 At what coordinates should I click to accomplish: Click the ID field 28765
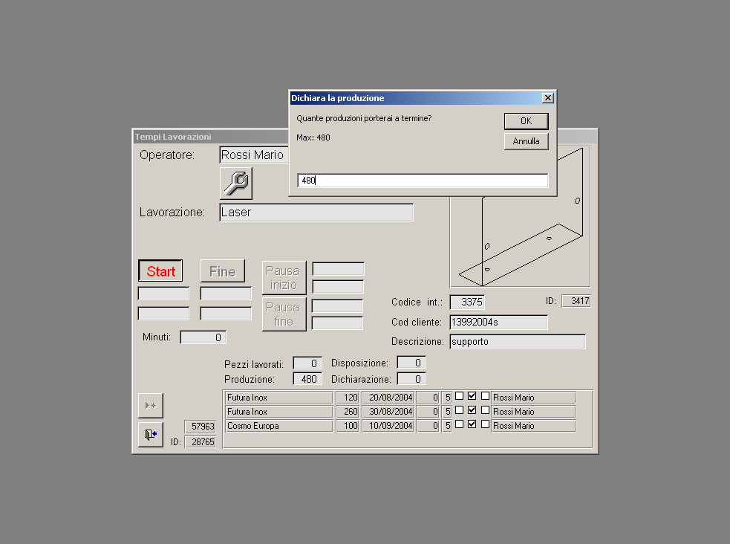point(201,441)
